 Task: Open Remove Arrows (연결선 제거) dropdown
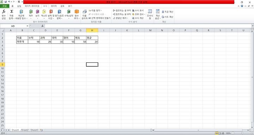(121, 18)
